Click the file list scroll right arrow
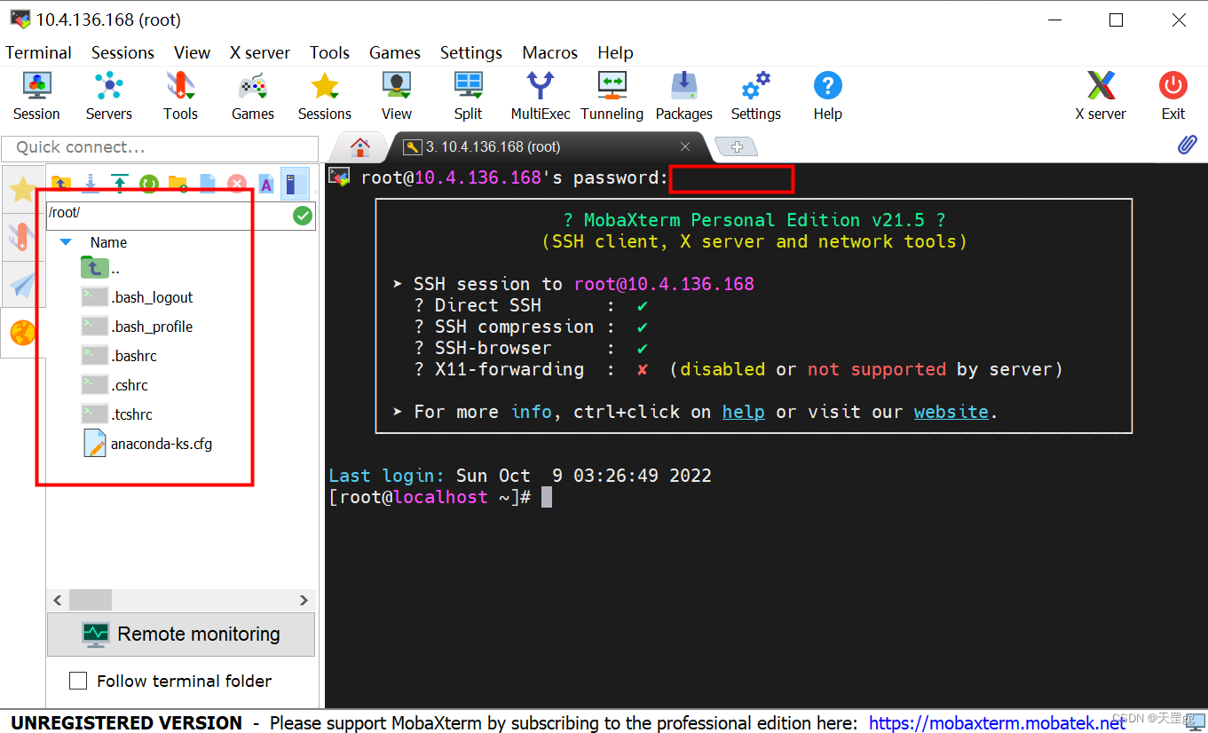This screenshot has width=1208, height=733. (x=304, y=600)
